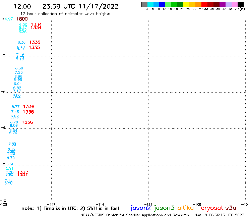The width and height of the screenshot is (248, 218).
Task: Click the '1335' time label beside 6.36
Action: click(35, 42)
